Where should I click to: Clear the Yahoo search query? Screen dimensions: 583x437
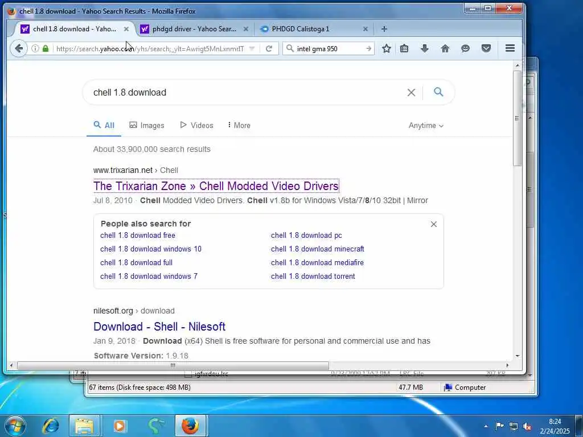coord(411,93)
